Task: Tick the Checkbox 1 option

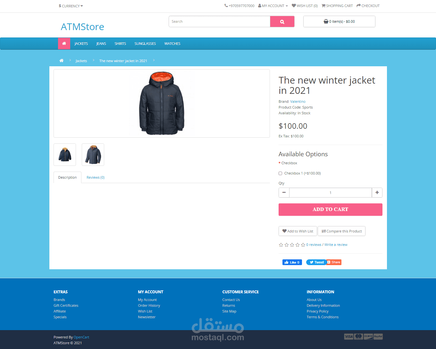Action: click(x=280, y=173)
